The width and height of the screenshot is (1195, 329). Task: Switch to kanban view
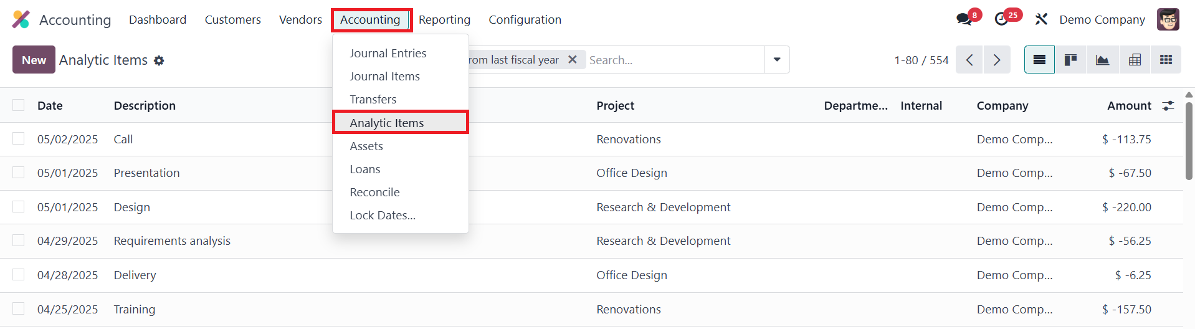(1070, 60)
